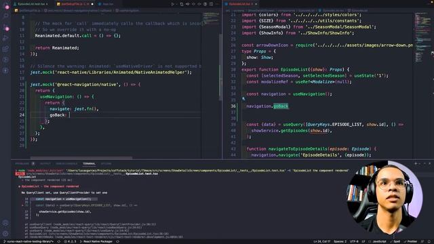Toggle Prettier formatter in status bar
Viewport: 434px width, 244px height.
click(410, 241)
